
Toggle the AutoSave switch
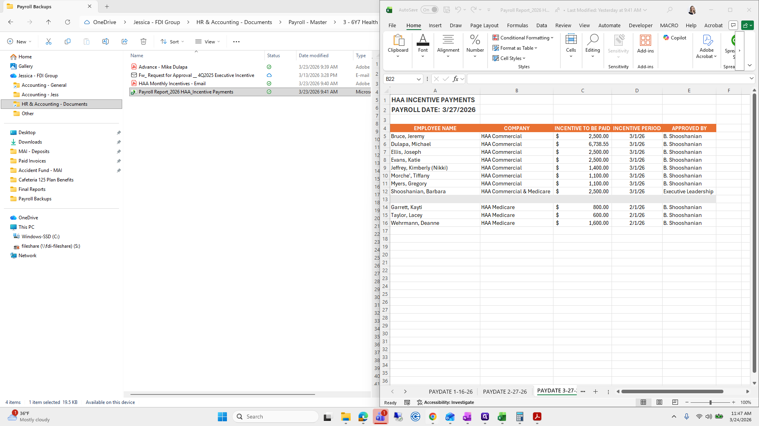(x=430, y=10)
